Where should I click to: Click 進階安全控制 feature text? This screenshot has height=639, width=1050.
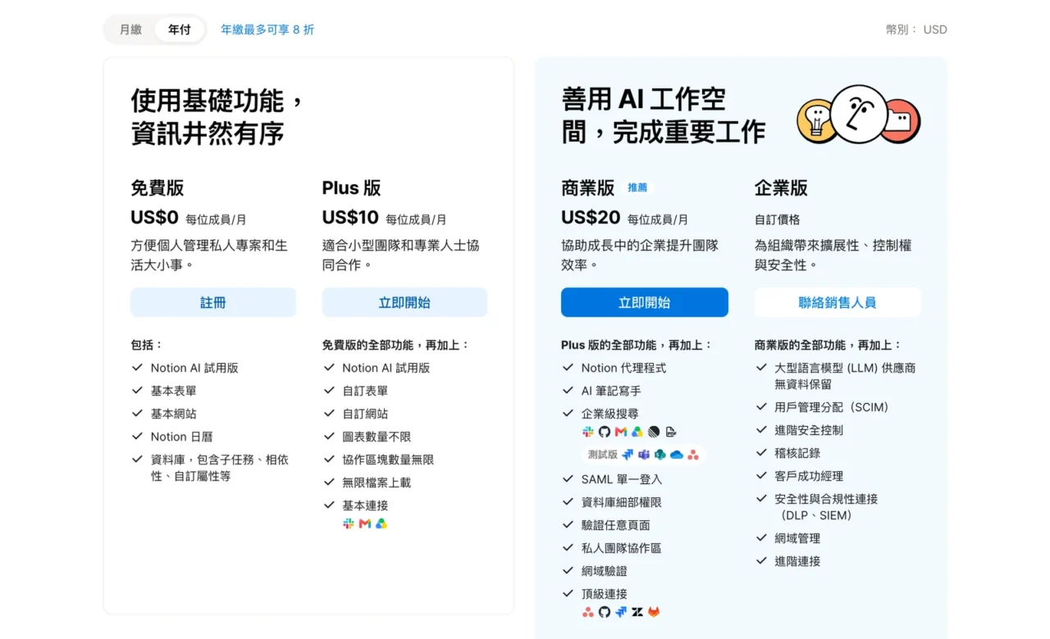point(809,430)
